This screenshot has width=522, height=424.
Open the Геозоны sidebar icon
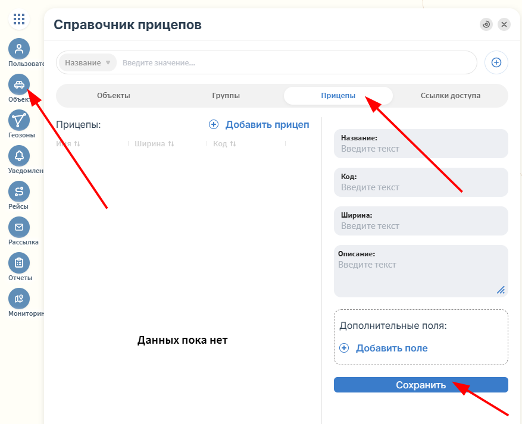click(19, 120)
